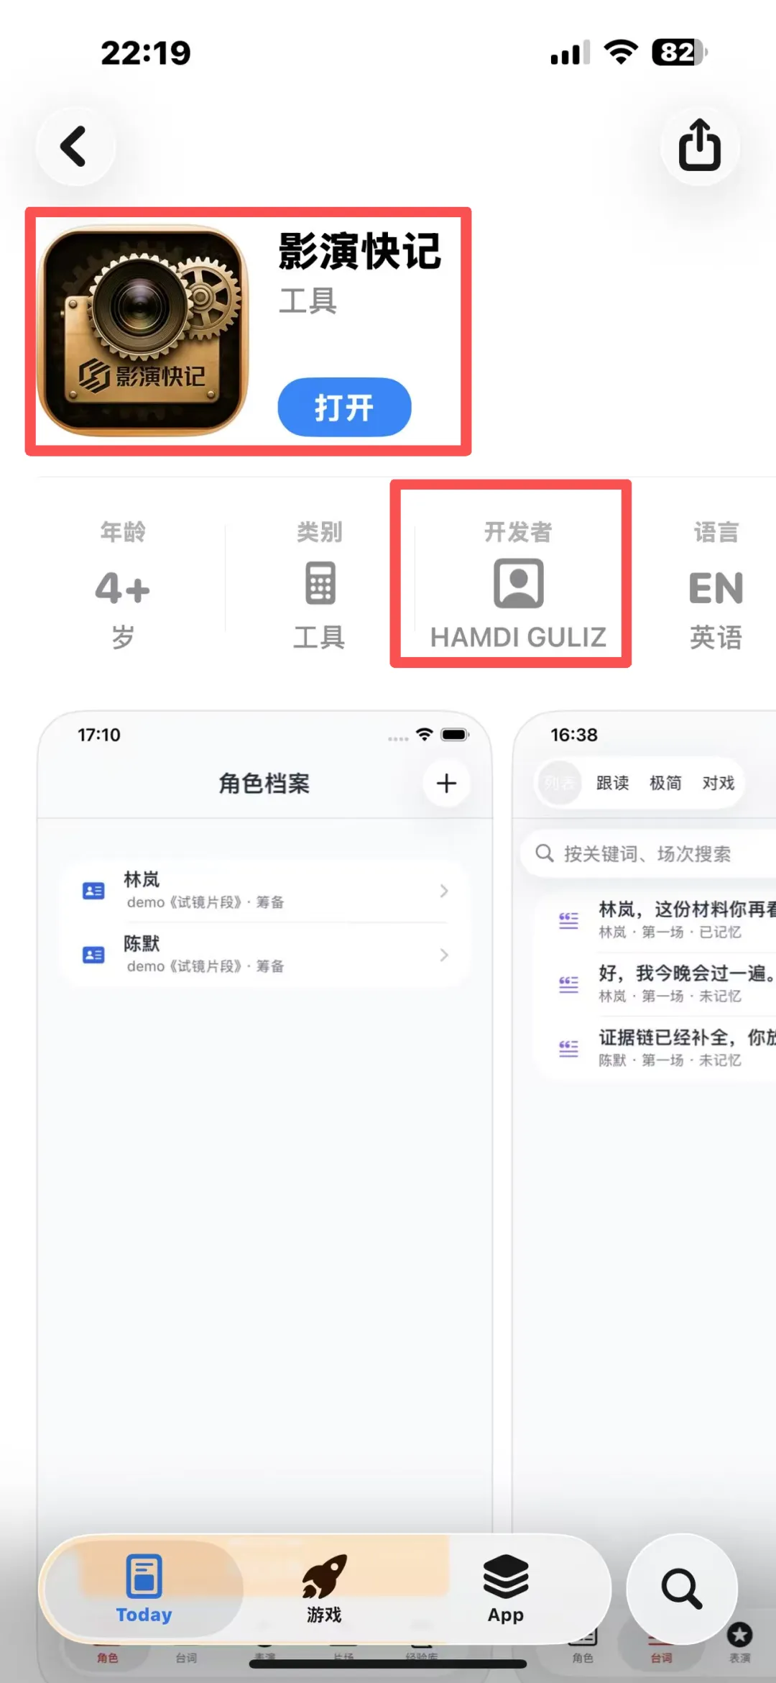The image size is (776, 1683).
Task: Tap the search magnifier button
Action: tap(682, 1589)
